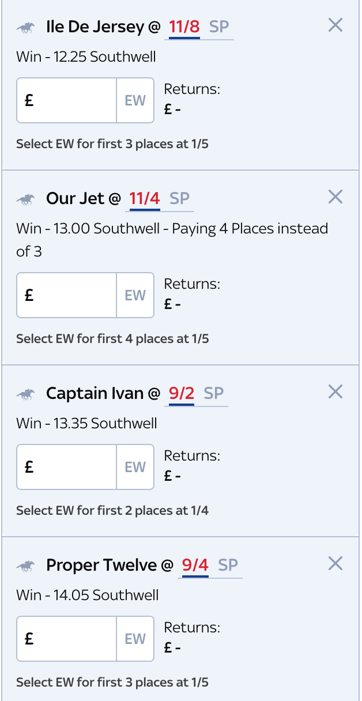Enable EW on the Captain Ivan bet
The image size is (362, 701).
coord(137,466)
